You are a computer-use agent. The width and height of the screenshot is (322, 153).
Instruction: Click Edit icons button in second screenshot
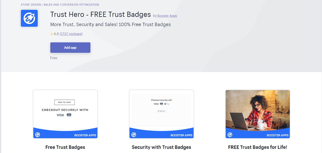(161, 111)
